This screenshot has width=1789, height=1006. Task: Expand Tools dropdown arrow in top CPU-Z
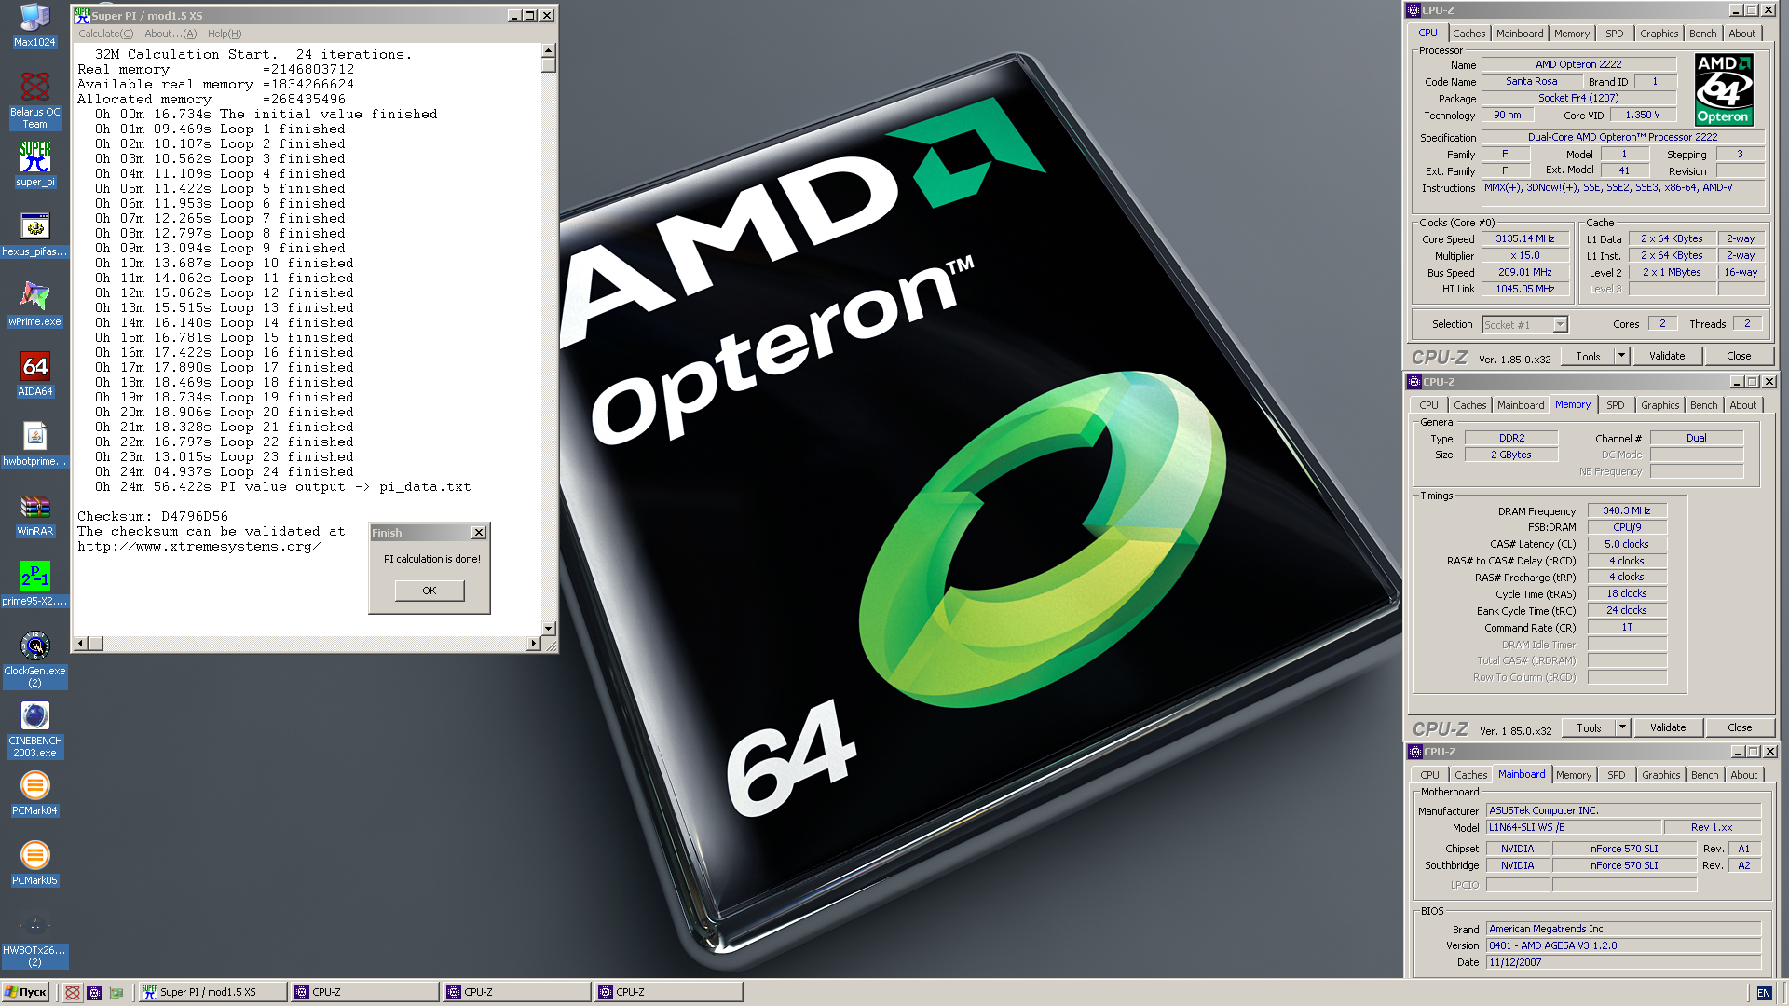(x=1621, y=356)
